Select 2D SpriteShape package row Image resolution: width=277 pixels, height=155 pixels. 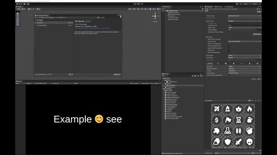[54, 25]
